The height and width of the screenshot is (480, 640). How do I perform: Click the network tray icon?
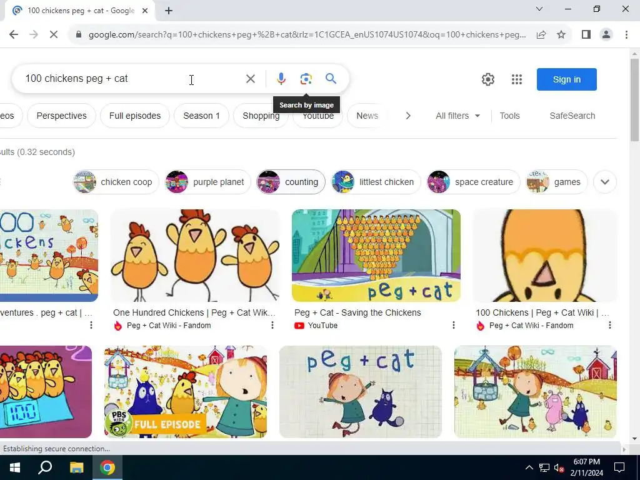[544, 467]
